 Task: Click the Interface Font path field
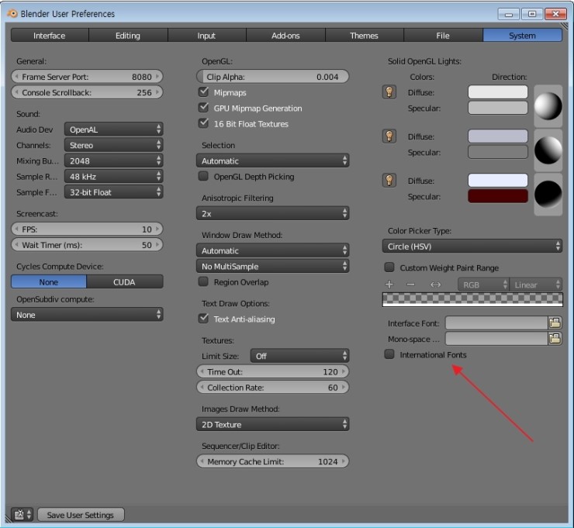pyautogui.click(x=496, y=323)
